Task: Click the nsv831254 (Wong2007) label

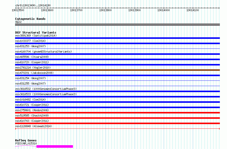Action: click(31, 78)
